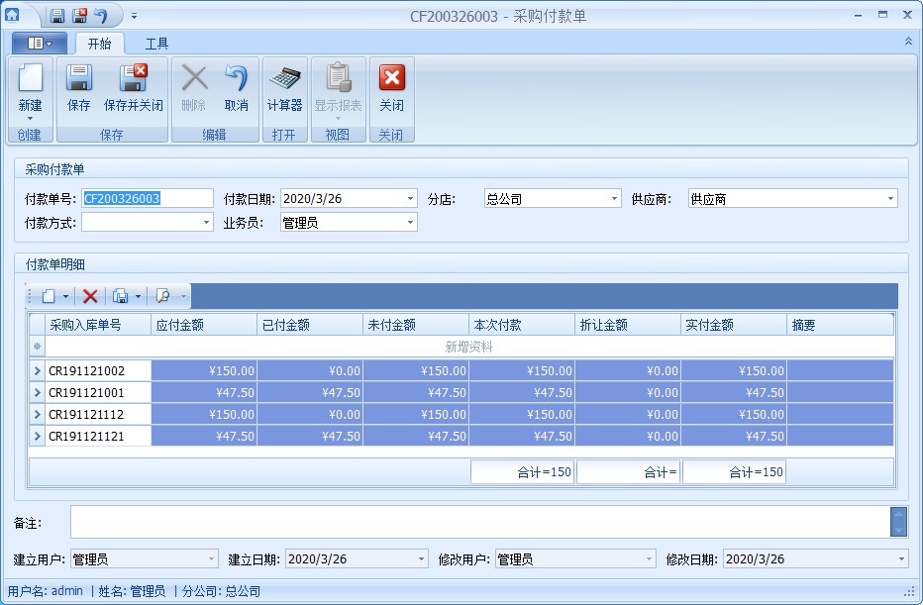Open the 付款日期 date picker dropdown

406,198
